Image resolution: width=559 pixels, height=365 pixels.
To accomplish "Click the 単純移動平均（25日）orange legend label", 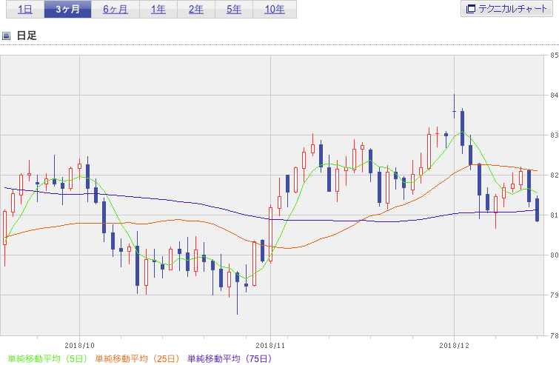I will (x=137, y=358).
